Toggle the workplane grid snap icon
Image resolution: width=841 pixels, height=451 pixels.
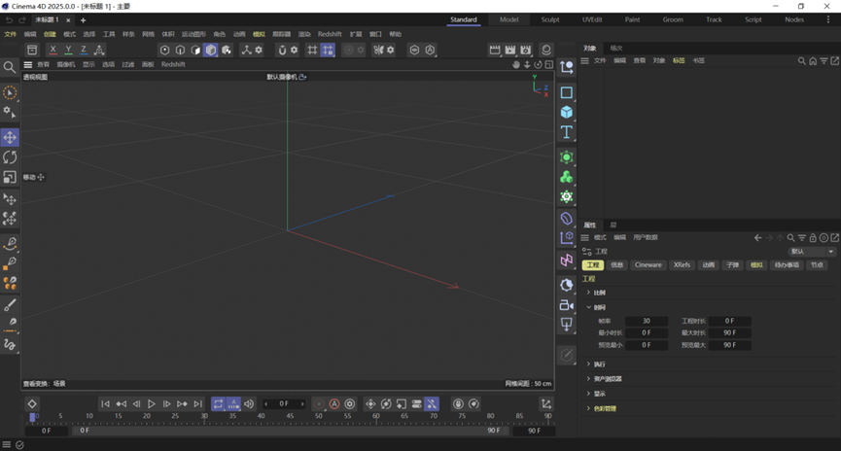[x=312, y=50]
